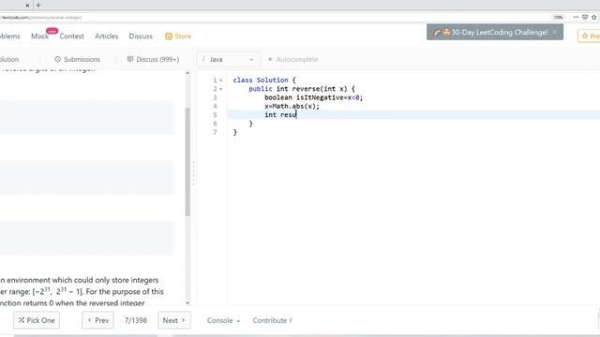Place cursor at end of 'int resu' line
The width and height of the screenshot is (600, 337).
tap(297, 114)
